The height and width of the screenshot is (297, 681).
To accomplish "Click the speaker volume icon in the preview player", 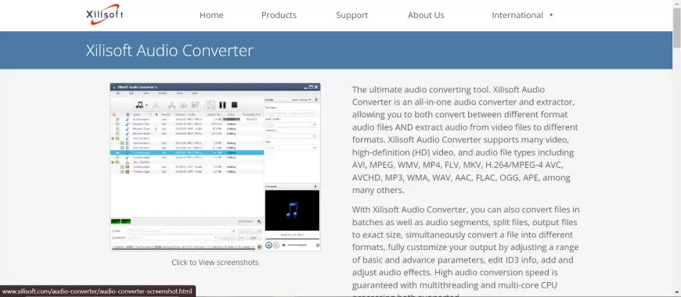I will (284, 245).
